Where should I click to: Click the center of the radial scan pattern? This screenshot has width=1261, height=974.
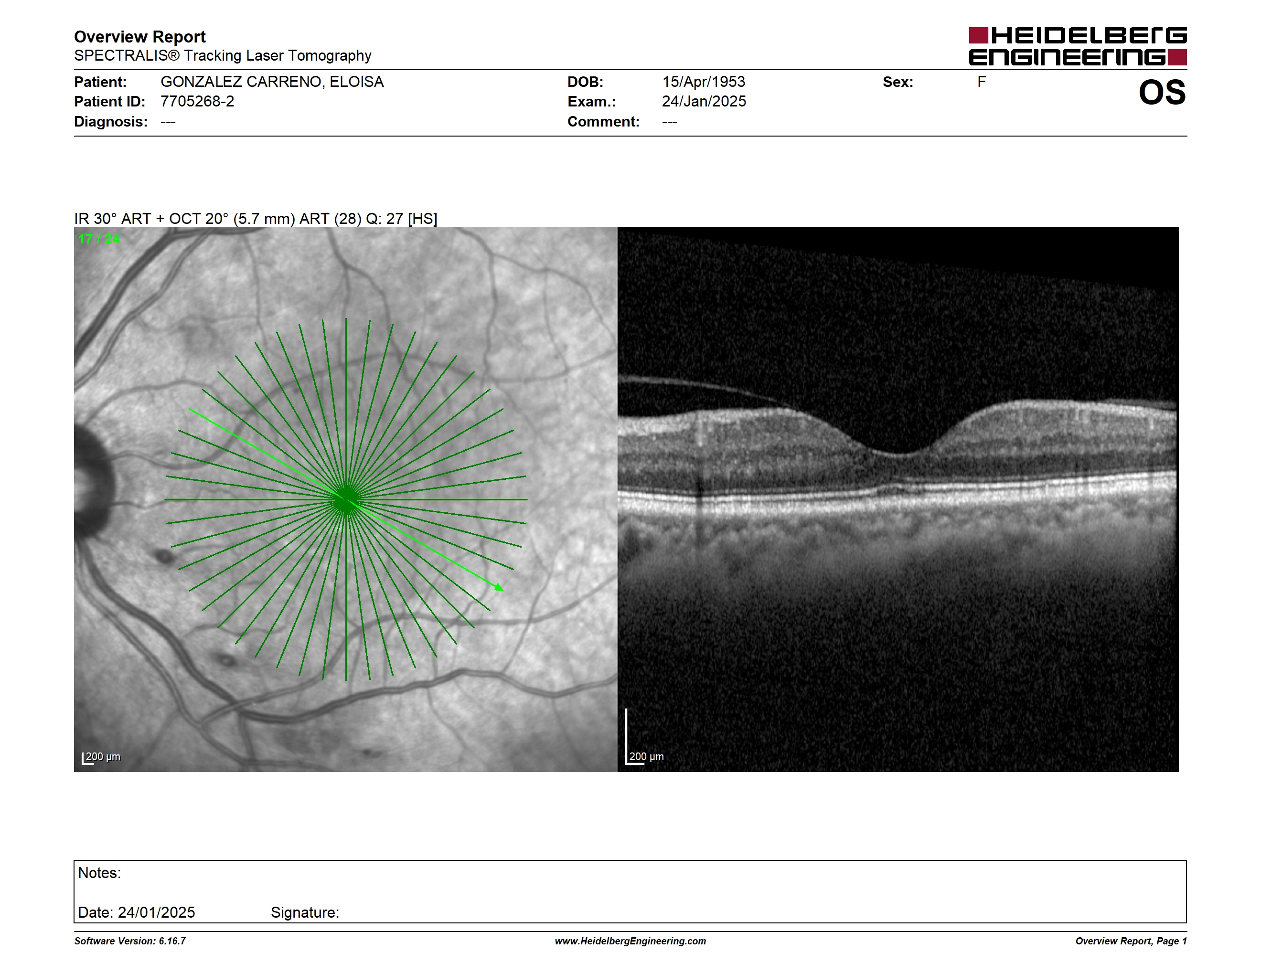[346, 500]
